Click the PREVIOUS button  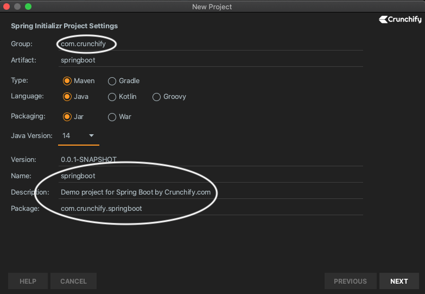coord(350,281)
